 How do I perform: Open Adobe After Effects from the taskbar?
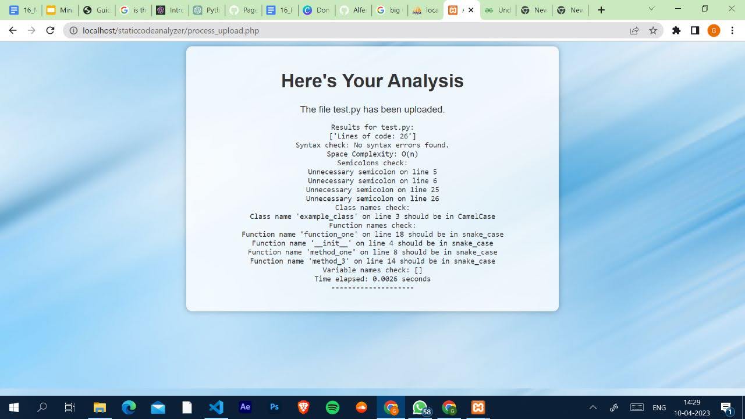click(245, 407)
